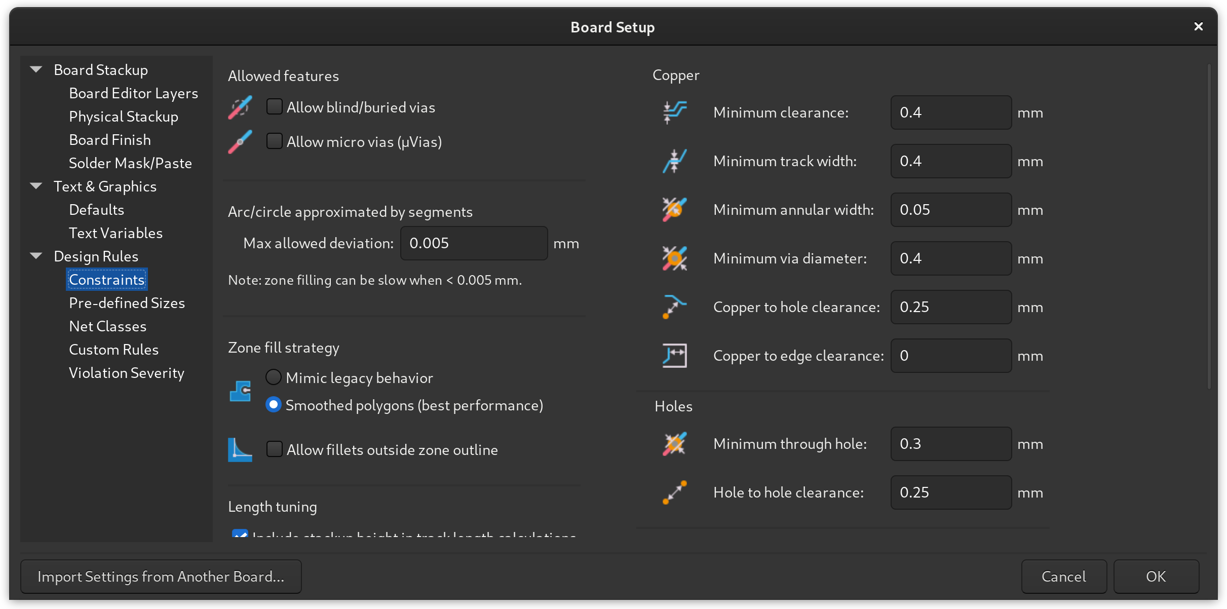1227x609 pixels.
Task: Click the constraints panel vertical scrollbar
Action: point(1209,227)
